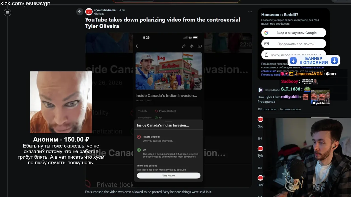Click the post title about Tyler Oliveira
This screenshot has height=197, width=351.
click(x=162, y=23)
